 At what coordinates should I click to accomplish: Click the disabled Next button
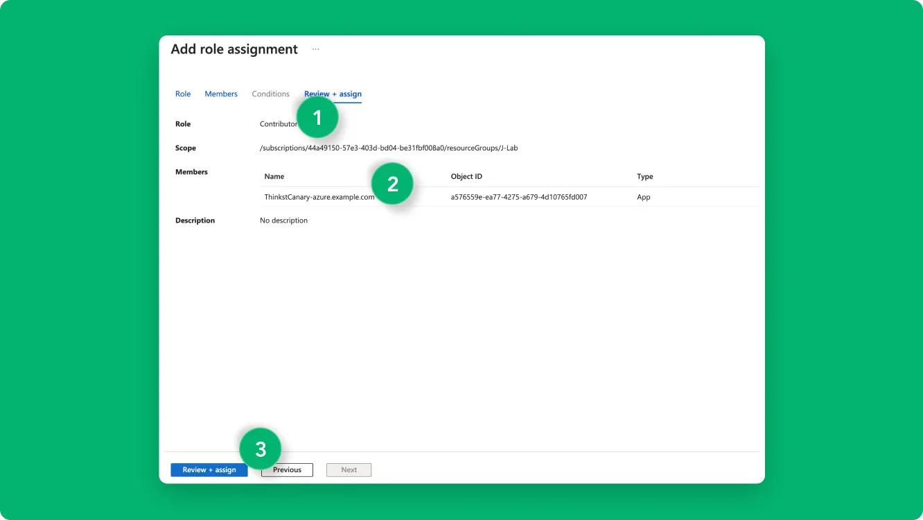[349, 470]
